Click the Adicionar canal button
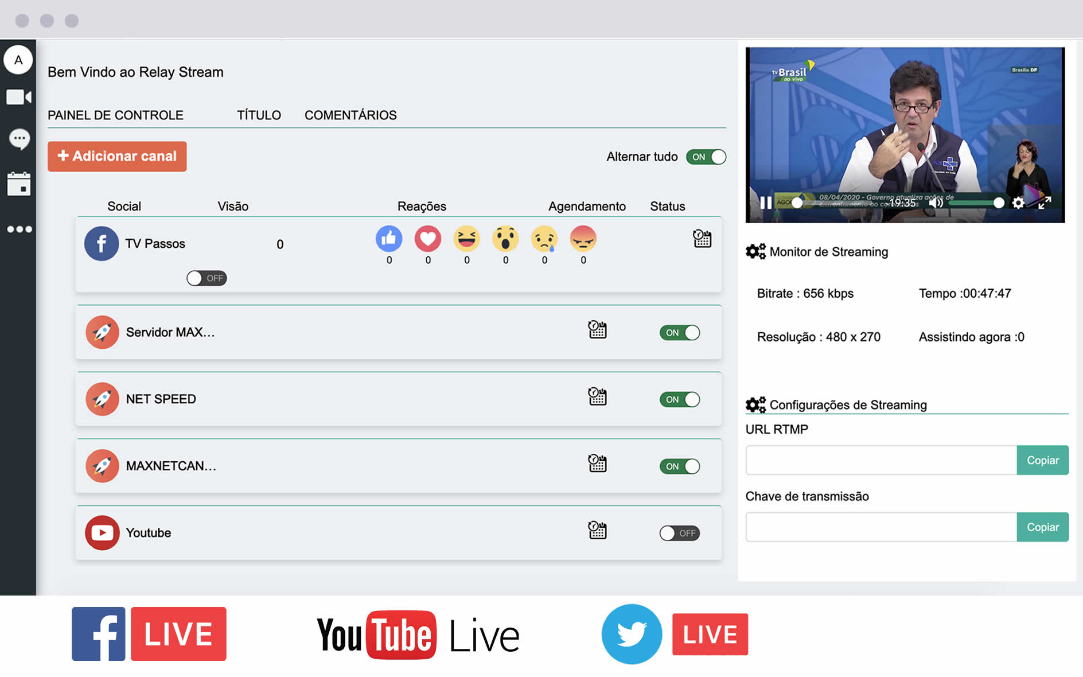 click(x=117, y=156)
